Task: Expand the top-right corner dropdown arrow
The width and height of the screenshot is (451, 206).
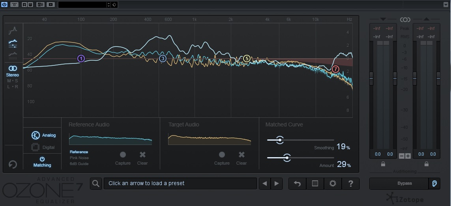Action: 445,5
